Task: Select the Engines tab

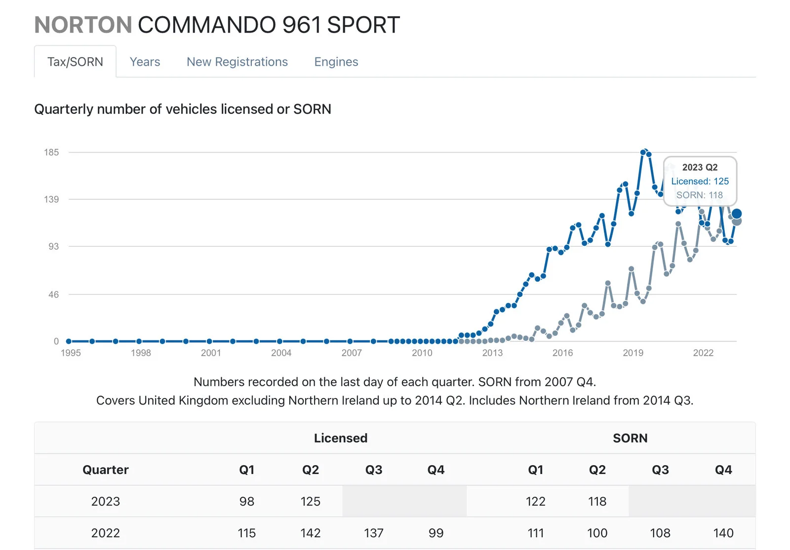Action: point(336,62)
